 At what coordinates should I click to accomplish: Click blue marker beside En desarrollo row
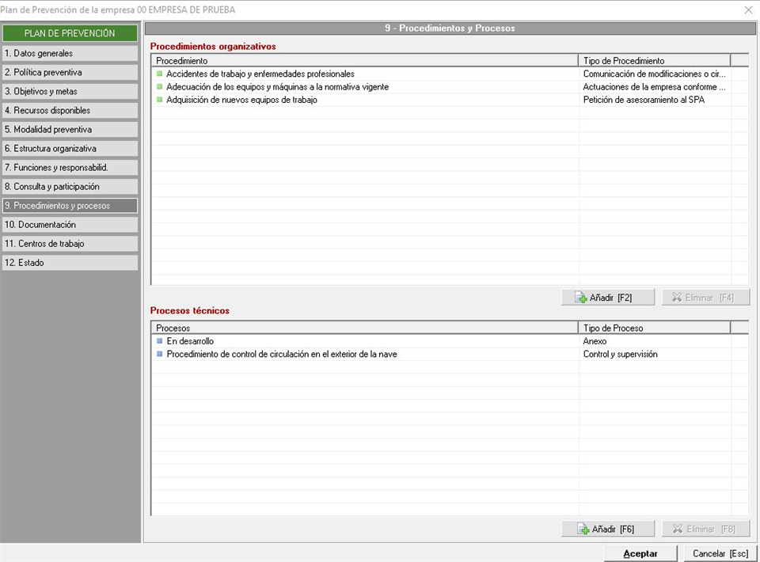click(x=159, y=341)
